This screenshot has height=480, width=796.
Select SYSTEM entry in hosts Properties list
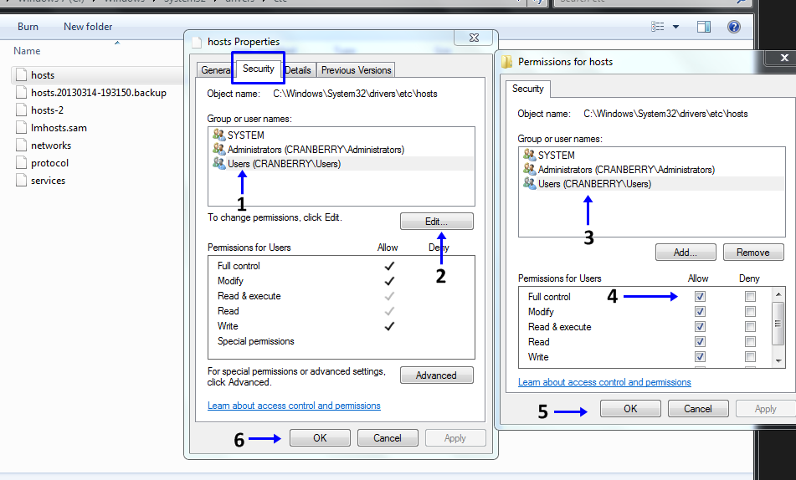tap(342, 135)
